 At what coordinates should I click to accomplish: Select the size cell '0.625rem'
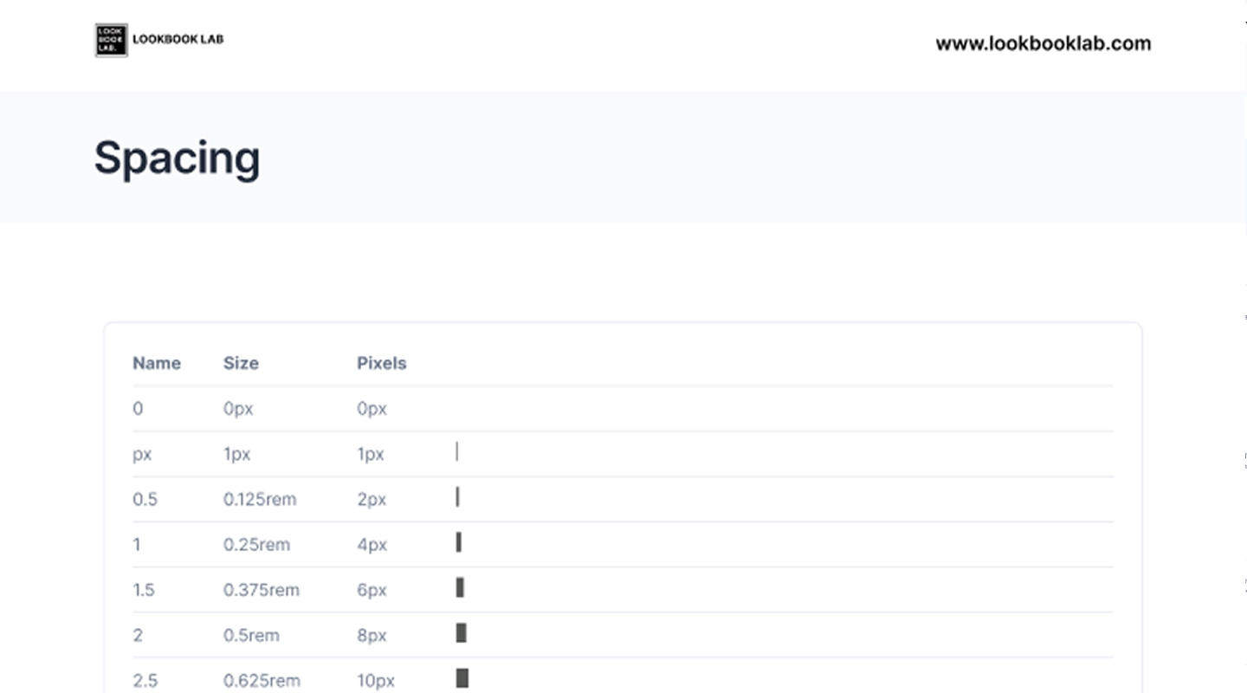[x=262, y=681]
